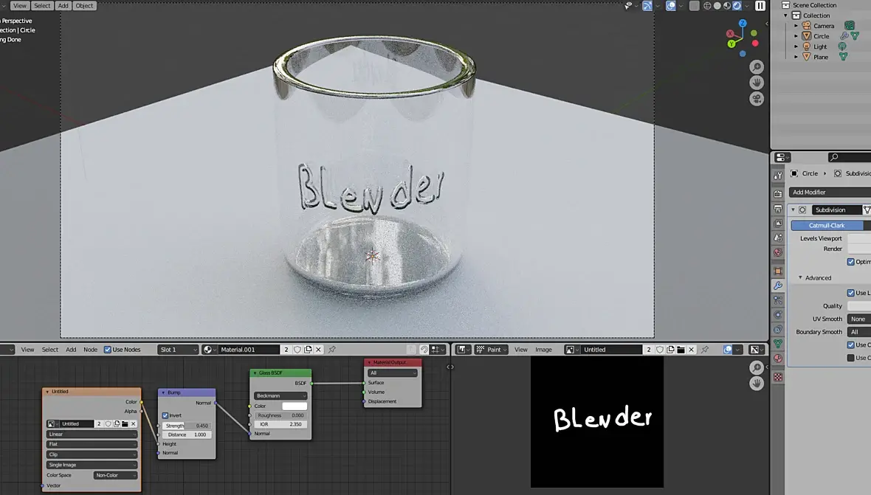Collapse the Advanced subdivision section
871x495 pixels.
pos(800,277)
